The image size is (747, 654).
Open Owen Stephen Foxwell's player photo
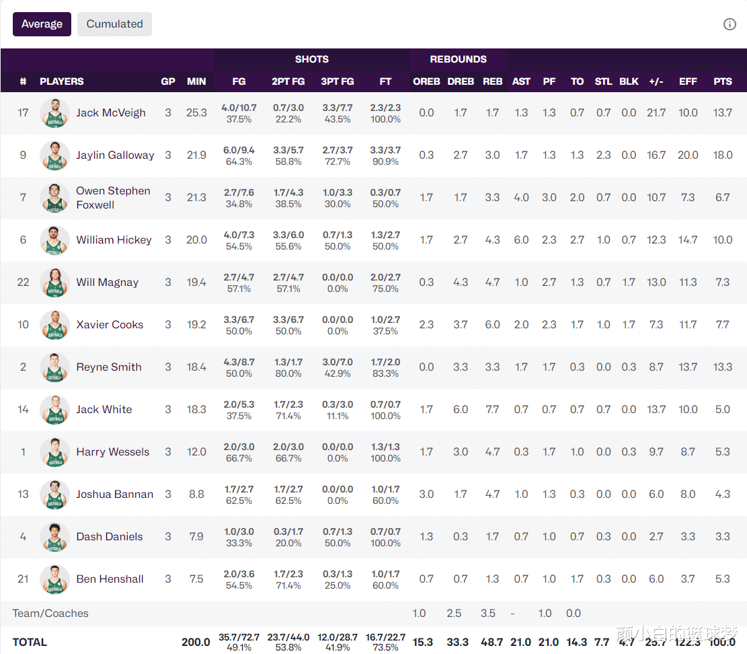point(54,198)
